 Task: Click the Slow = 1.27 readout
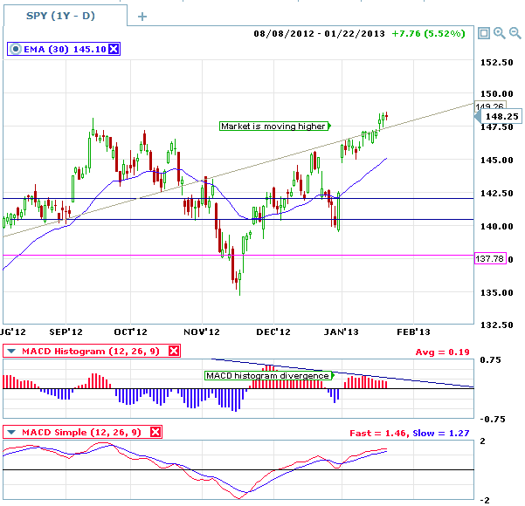[x=440, y=433]
